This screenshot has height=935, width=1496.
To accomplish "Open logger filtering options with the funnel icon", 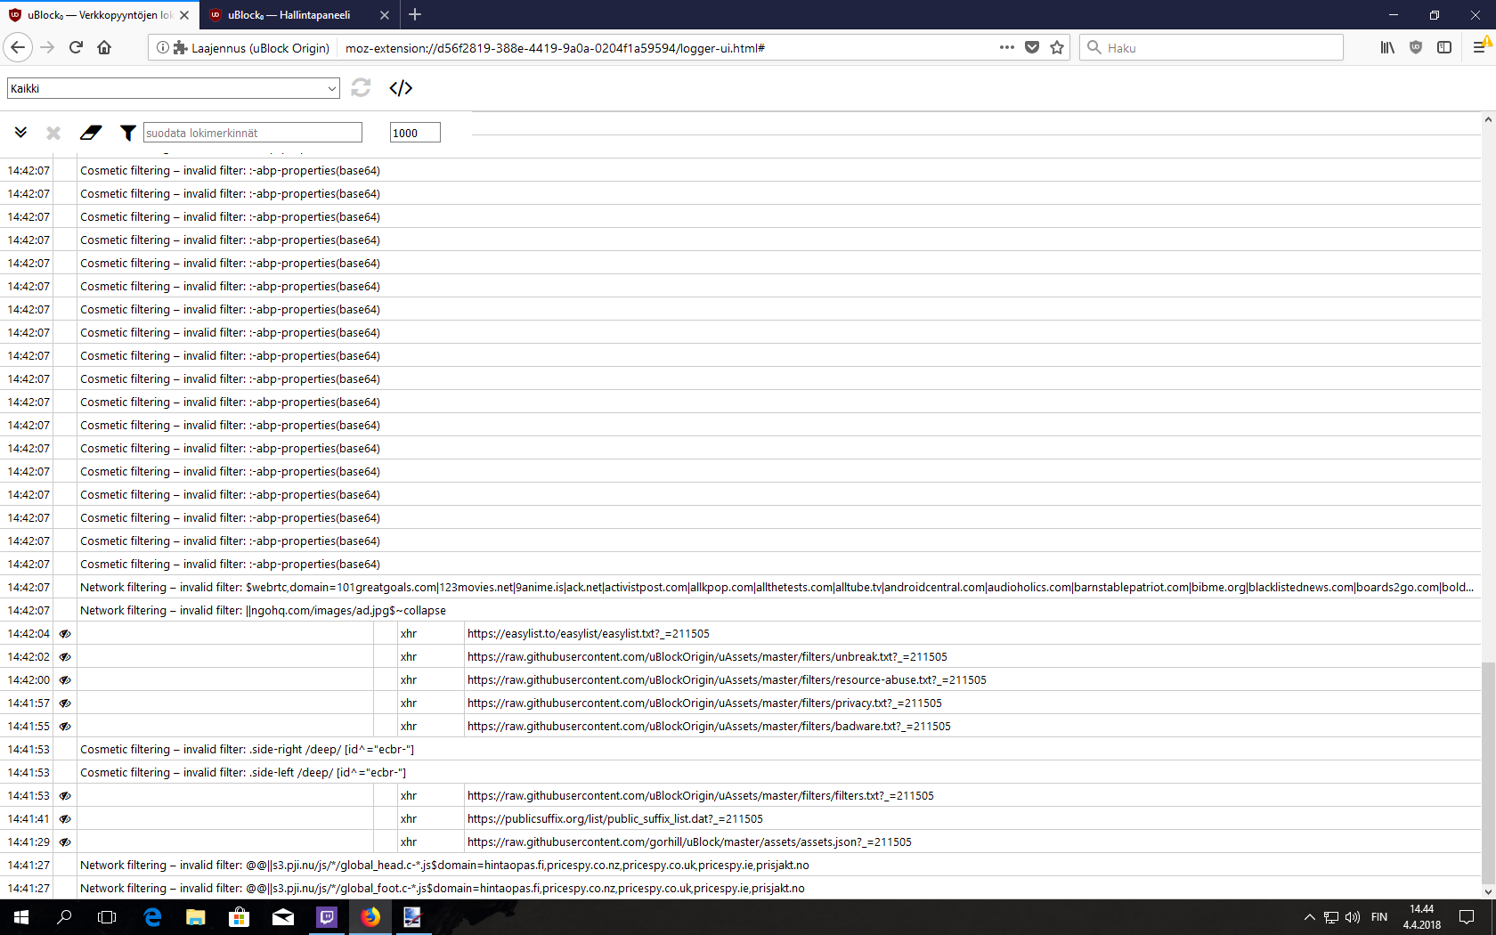I will coord(127,132).
